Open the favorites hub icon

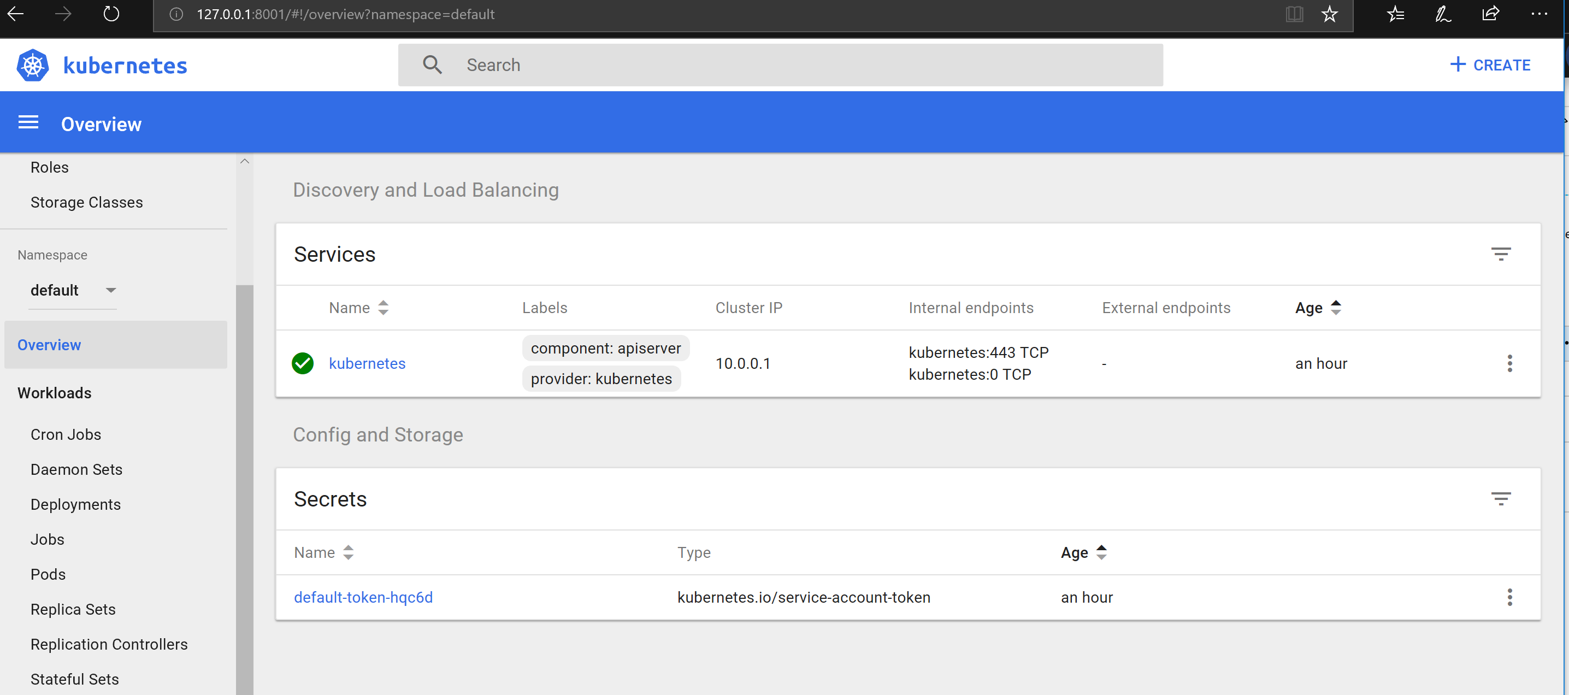[1395, 14]
